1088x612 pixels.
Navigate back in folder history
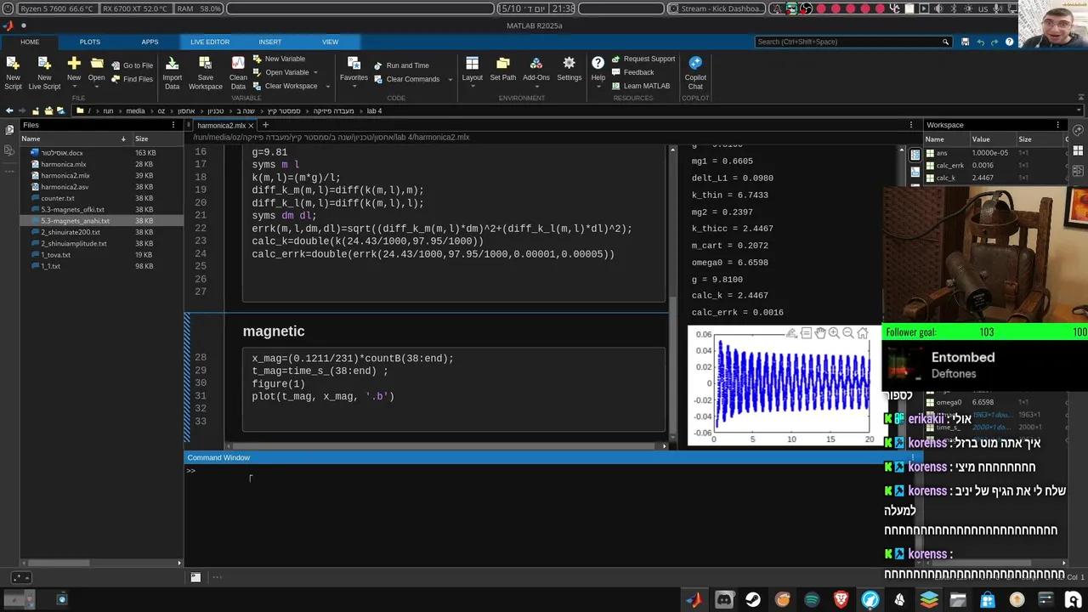9,110
